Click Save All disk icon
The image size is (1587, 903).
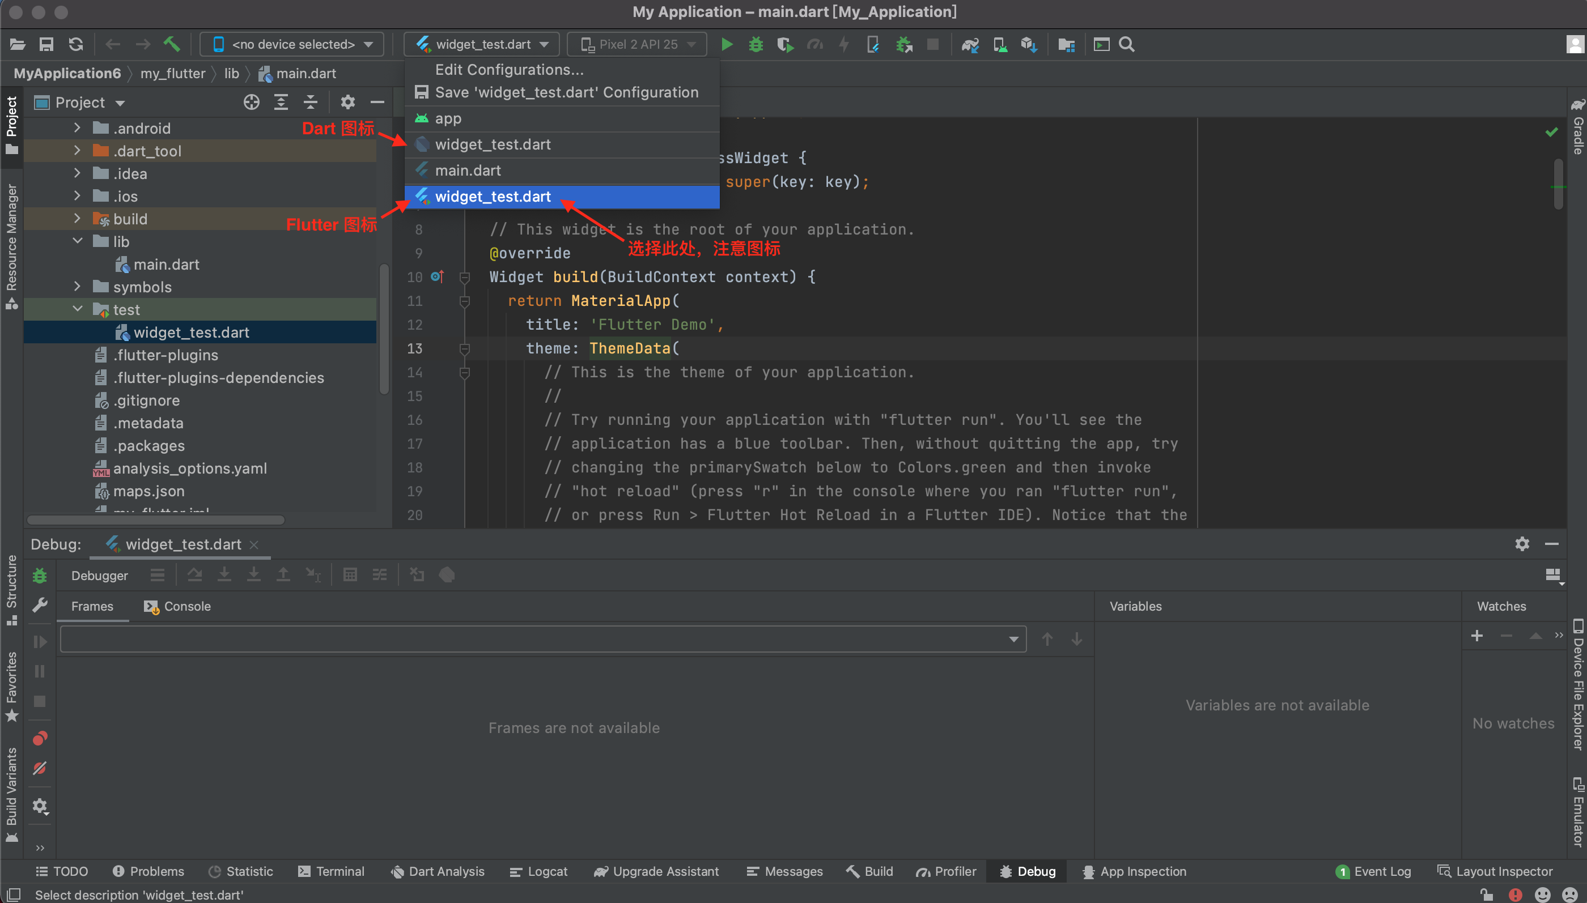click(46, 44)
